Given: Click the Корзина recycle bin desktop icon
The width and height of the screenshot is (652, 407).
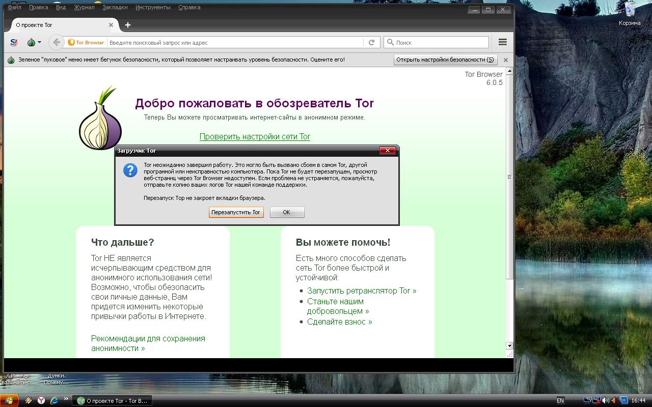Looking at the screenshot, I should click(630, 14).
